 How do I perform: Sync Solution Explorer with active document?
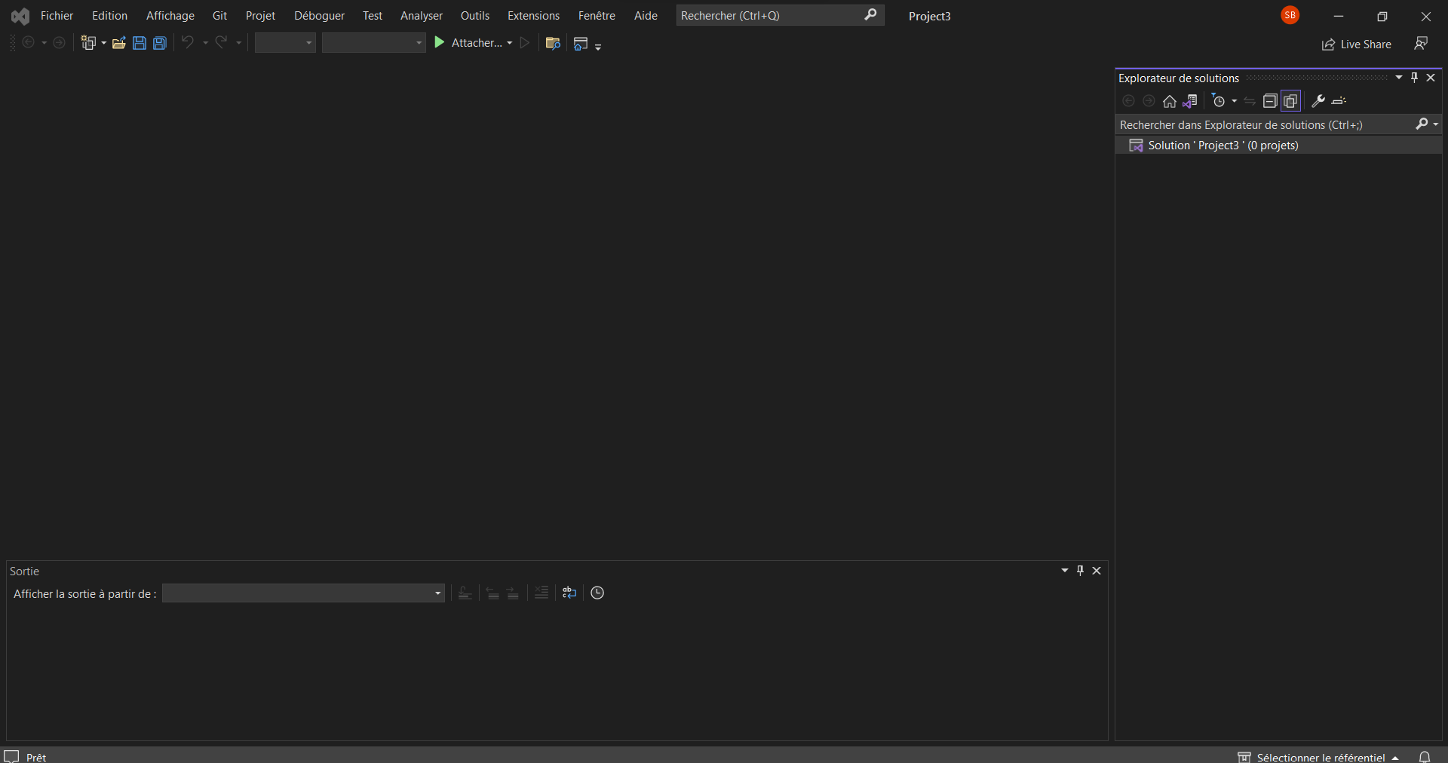coord(1191,101)
